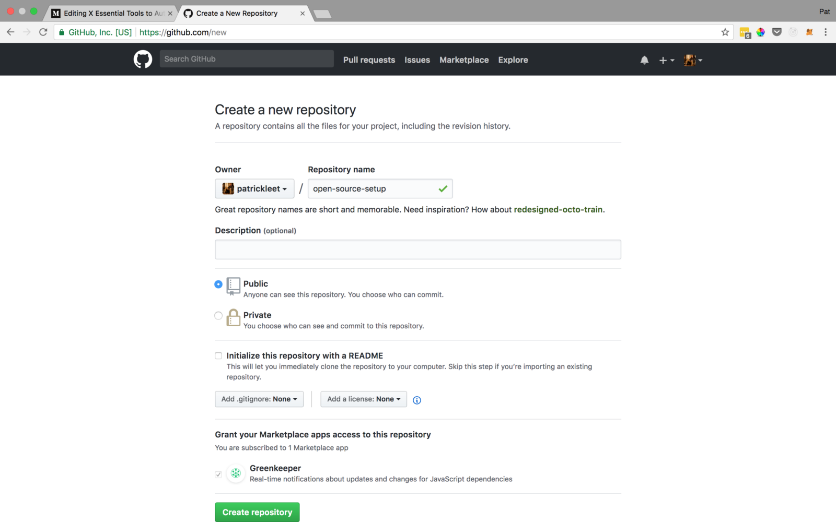The height and width of the screenshot is (522, 836).
Task: Enable Initialize this repository with a README
Action: 218,356
